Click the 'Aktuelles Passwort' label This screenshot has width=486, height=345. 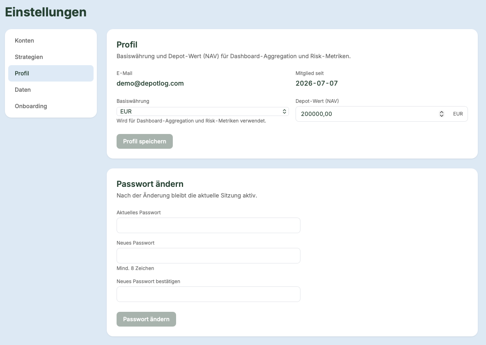139,213
